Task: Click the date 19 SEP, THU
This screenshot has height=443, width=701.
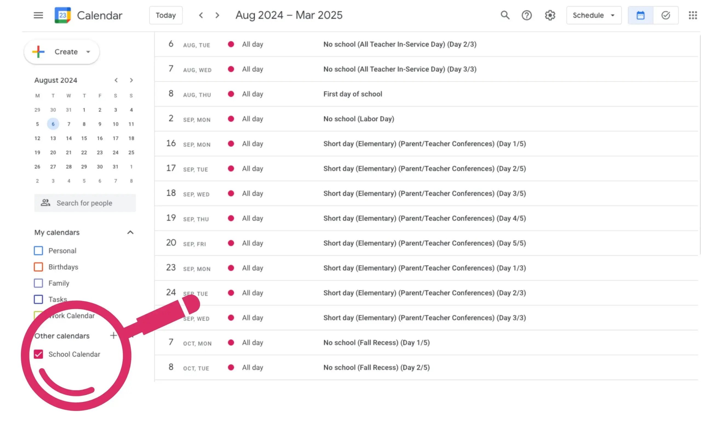Action: 188,218
